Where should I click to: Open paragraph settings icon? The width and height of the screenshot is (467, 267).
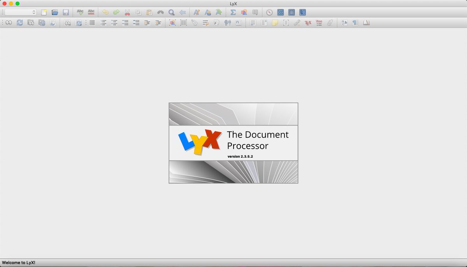point(355,23)
